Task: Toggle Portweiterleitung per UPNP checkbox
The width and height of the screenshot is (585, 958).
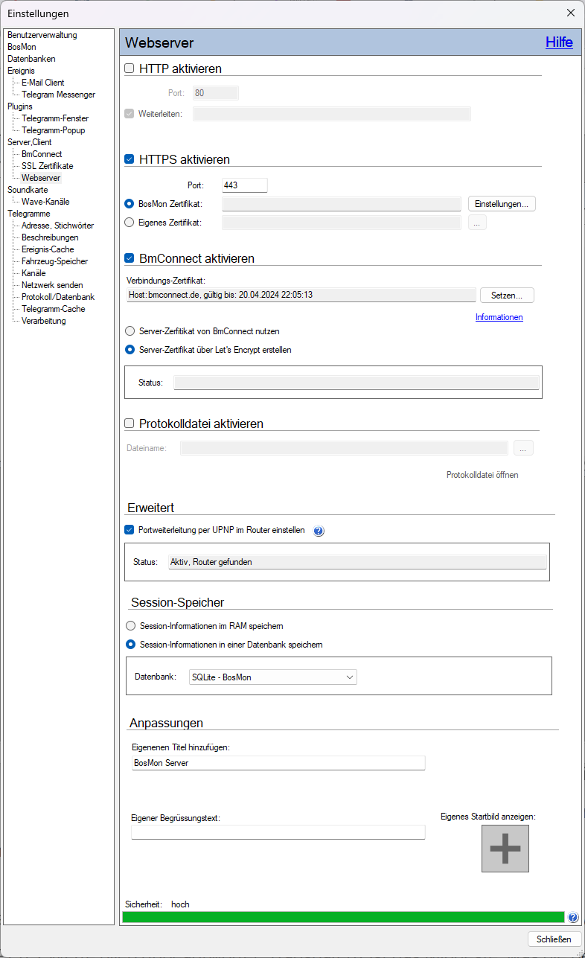Action: tap(130, 531)
